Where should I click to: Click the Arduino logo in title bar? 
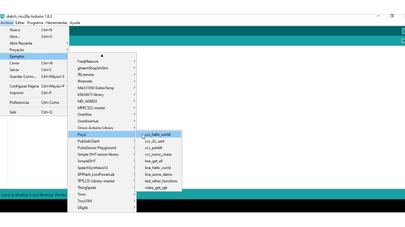(2, 16)
